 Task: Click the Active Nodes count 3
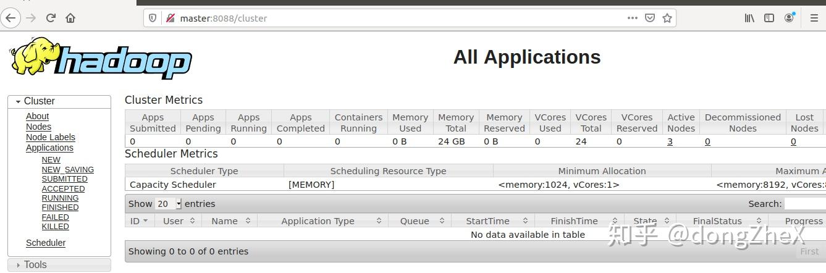tap(670, 141)
